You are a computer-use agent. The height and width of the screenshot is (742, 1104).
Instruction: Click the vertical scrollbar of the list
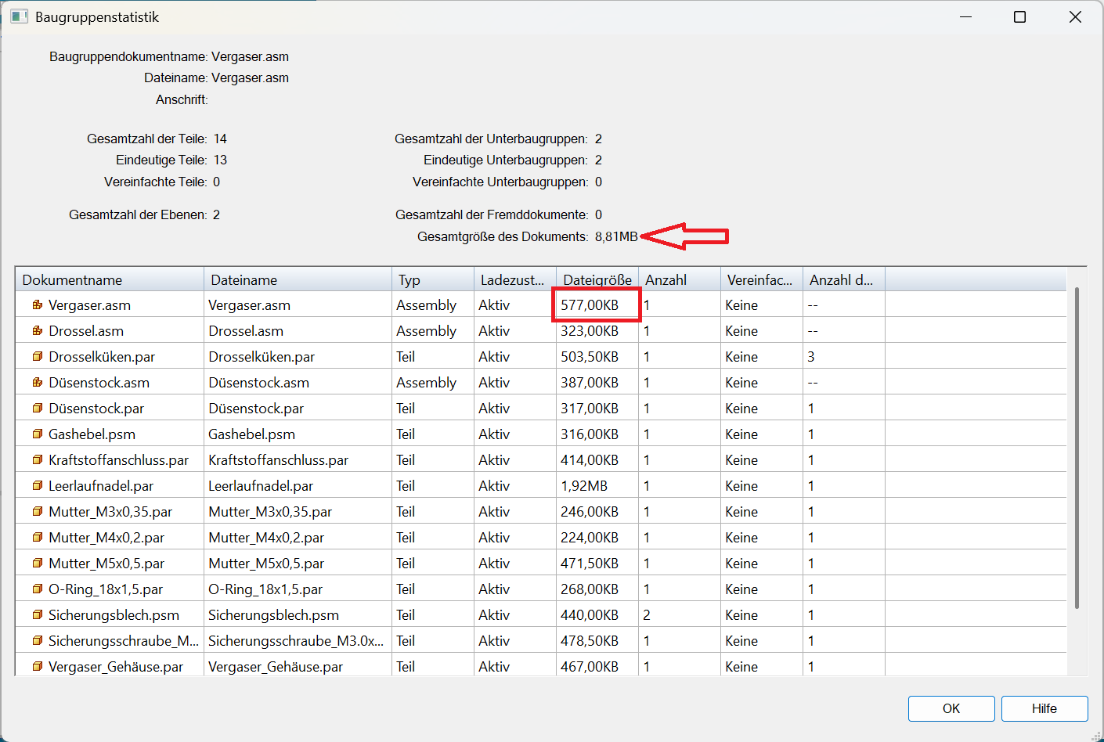tap(1077, 446)
